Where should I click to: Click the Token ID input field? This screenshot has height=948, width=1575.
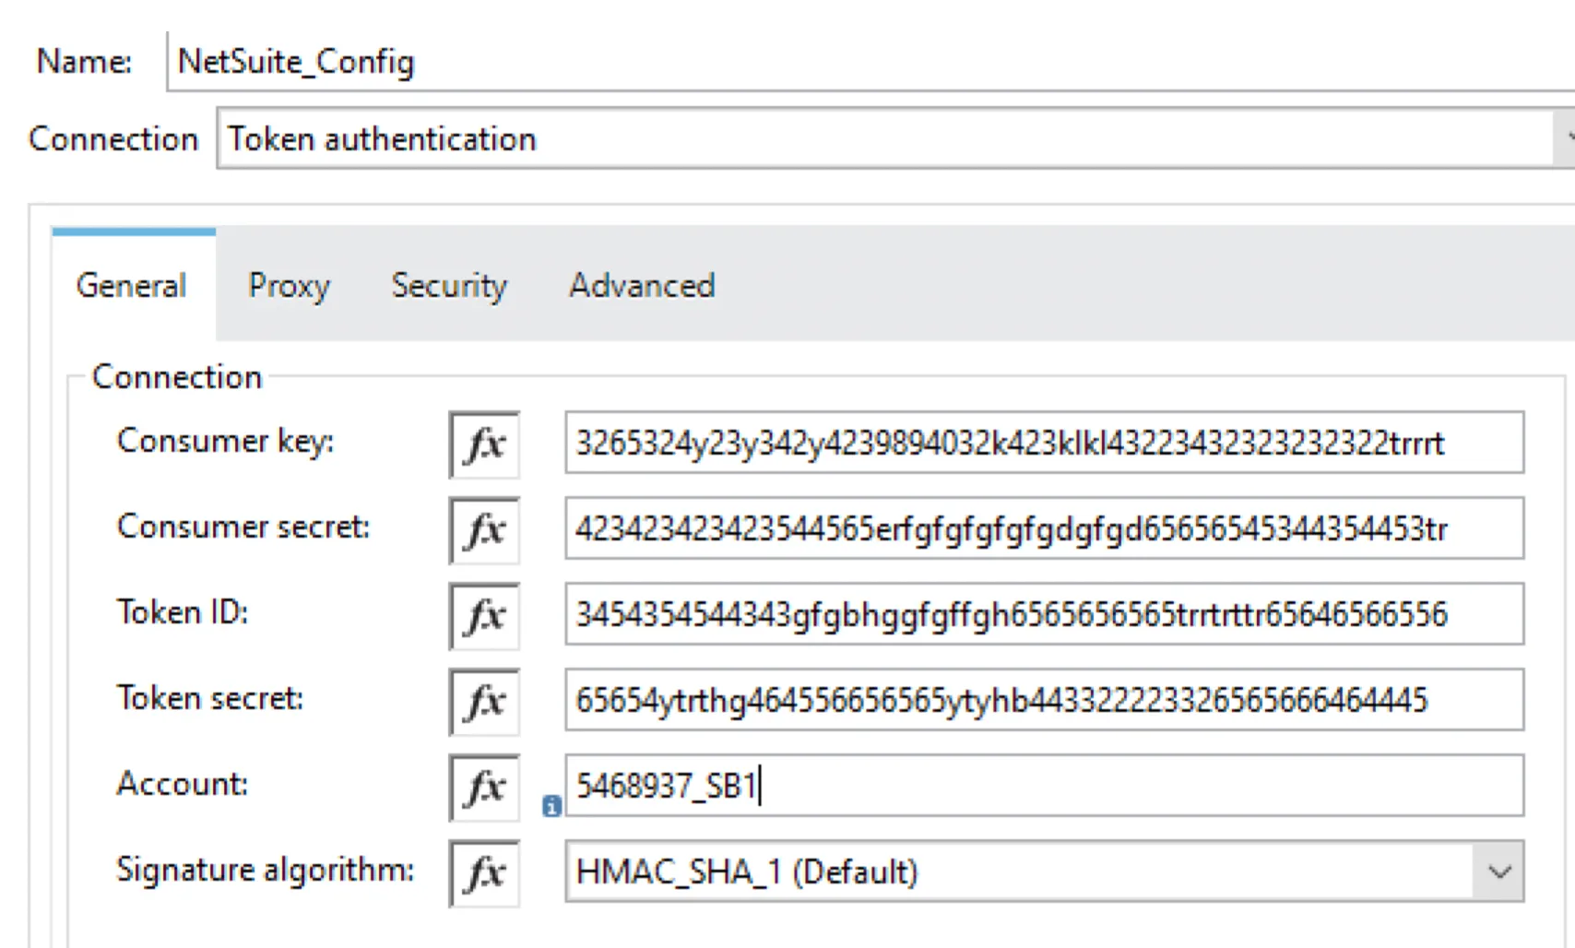pyautogui.click(x=1044, y=614)
